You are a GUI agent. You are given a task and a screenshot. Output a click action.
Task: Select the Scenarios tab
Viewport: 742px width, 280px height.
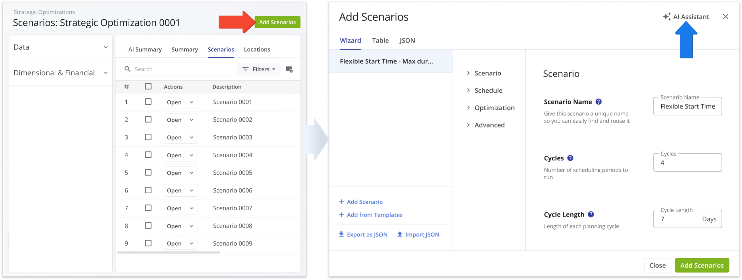[221, 49]
